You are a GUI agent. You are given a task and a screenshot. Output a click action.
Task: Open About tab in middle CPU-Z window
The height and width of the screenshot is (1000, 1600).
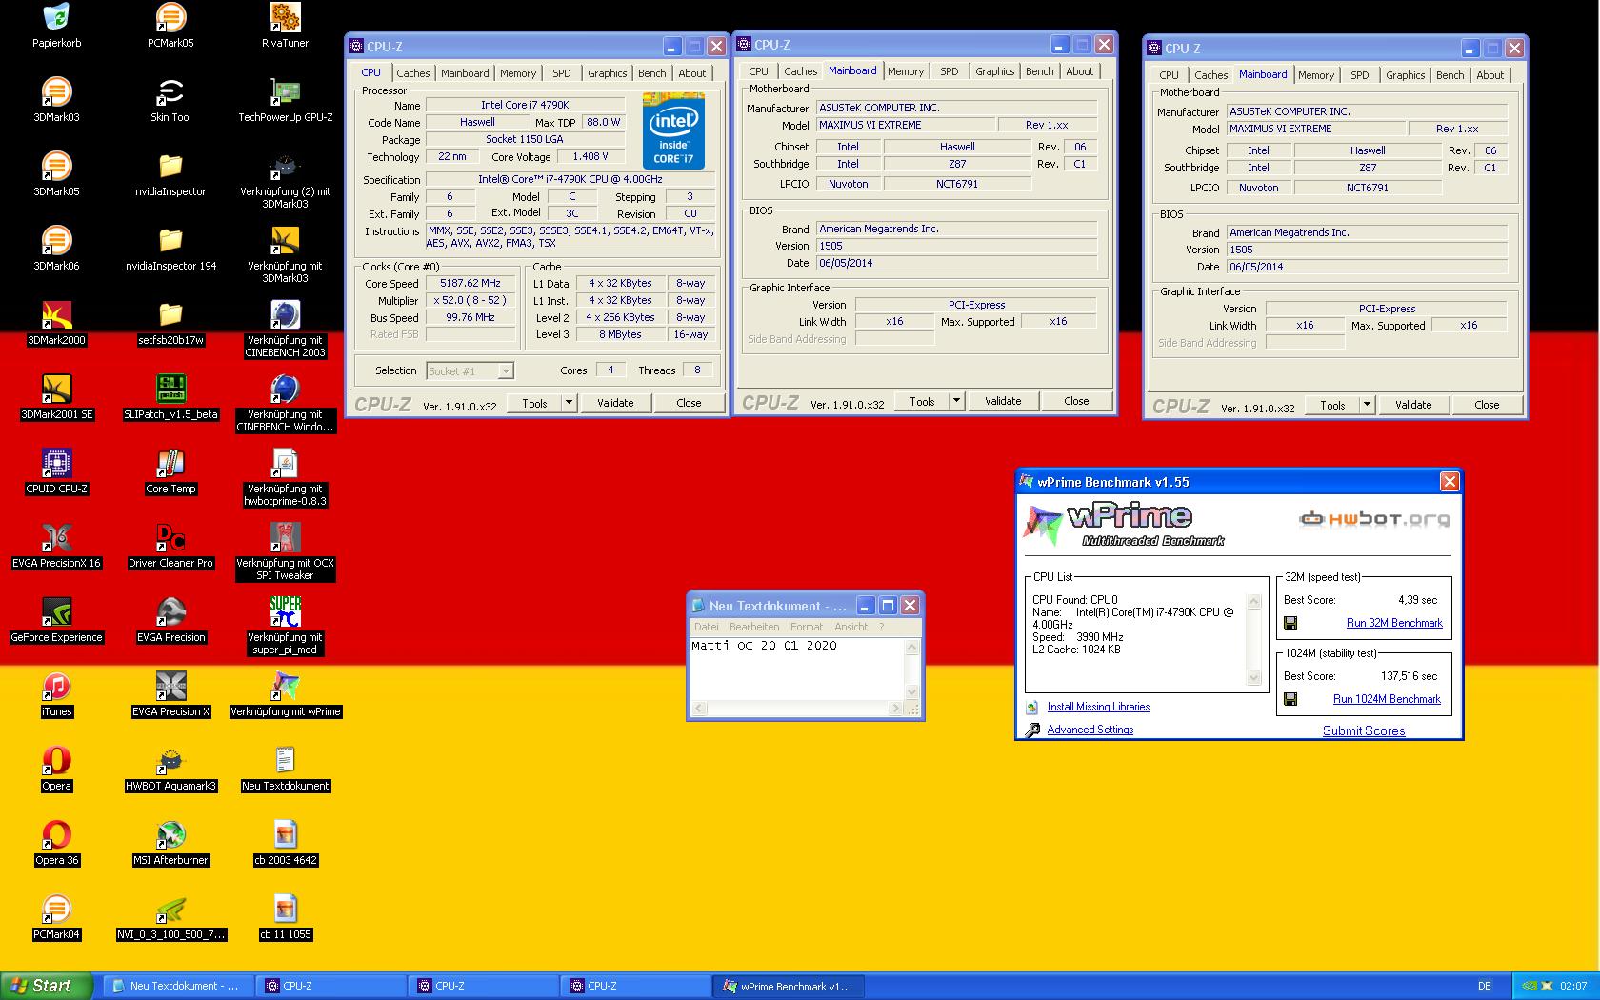(1080, 71)
